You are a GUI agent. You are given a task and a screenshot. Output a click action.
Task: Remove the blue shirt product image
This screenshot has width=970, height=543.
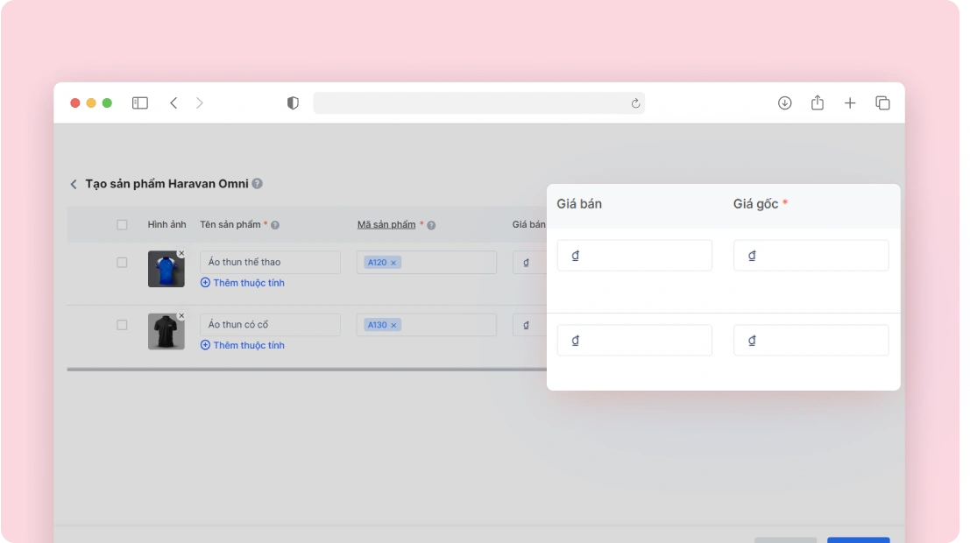click(x=181, y=254)
